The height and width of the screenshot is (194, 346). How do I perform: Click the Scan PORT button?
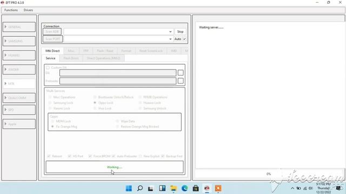coord(53,39)
